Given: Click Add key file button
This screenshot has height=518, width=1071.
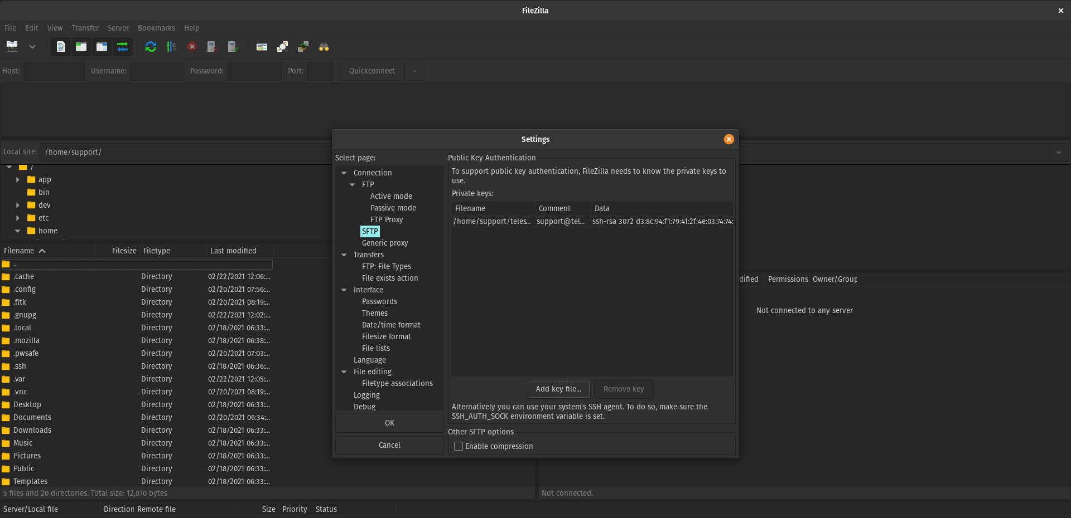Looking at the screenshot, I should [558, 389].
